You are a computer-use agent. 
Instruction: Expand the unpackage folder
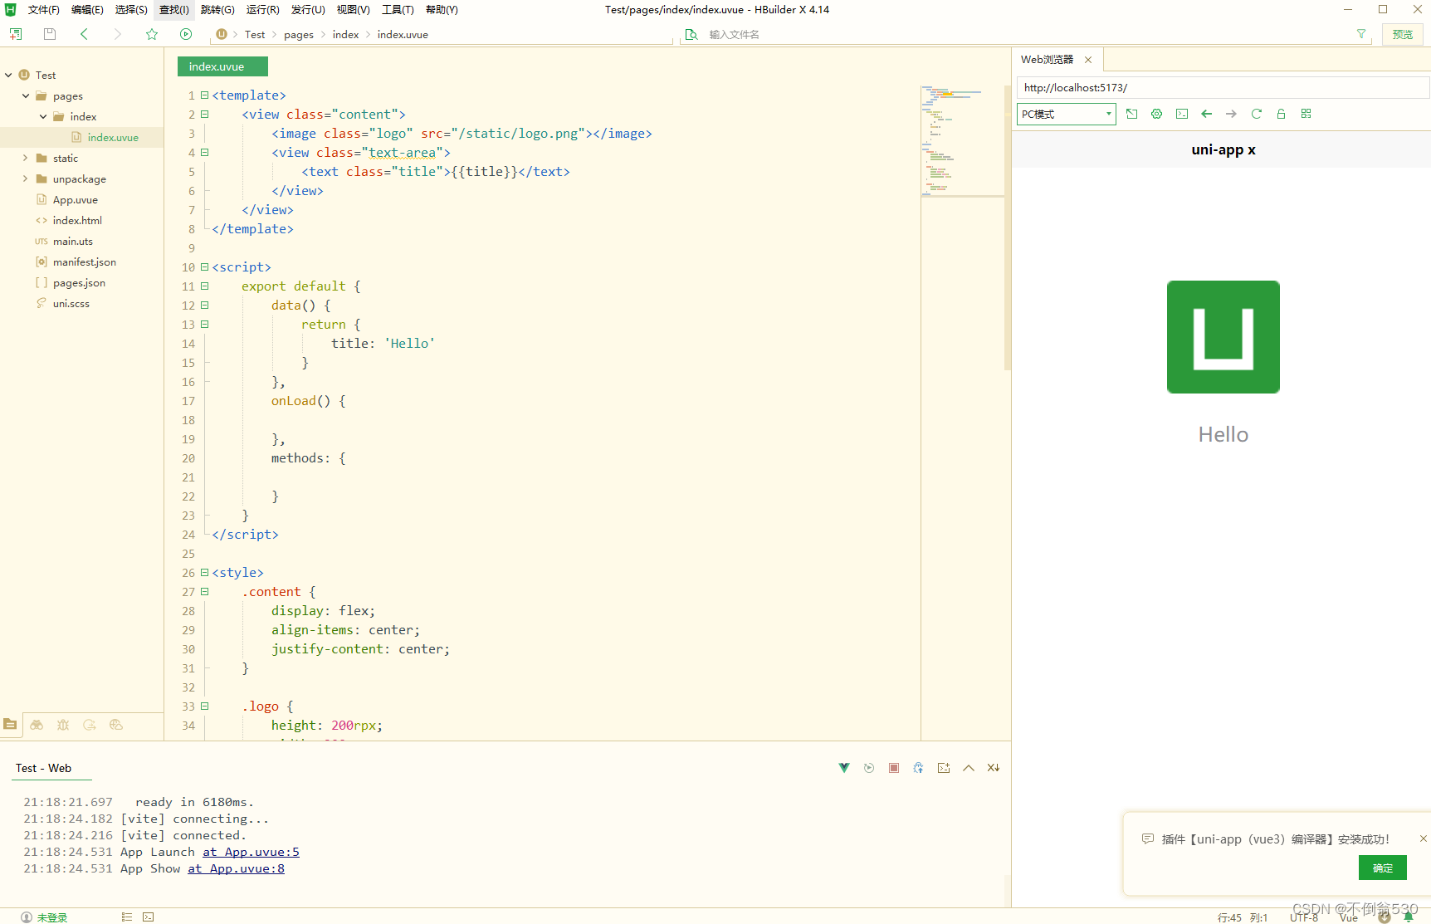pos(26,178)
